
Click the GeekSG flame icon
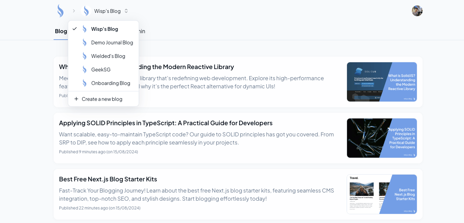(85, 69)
